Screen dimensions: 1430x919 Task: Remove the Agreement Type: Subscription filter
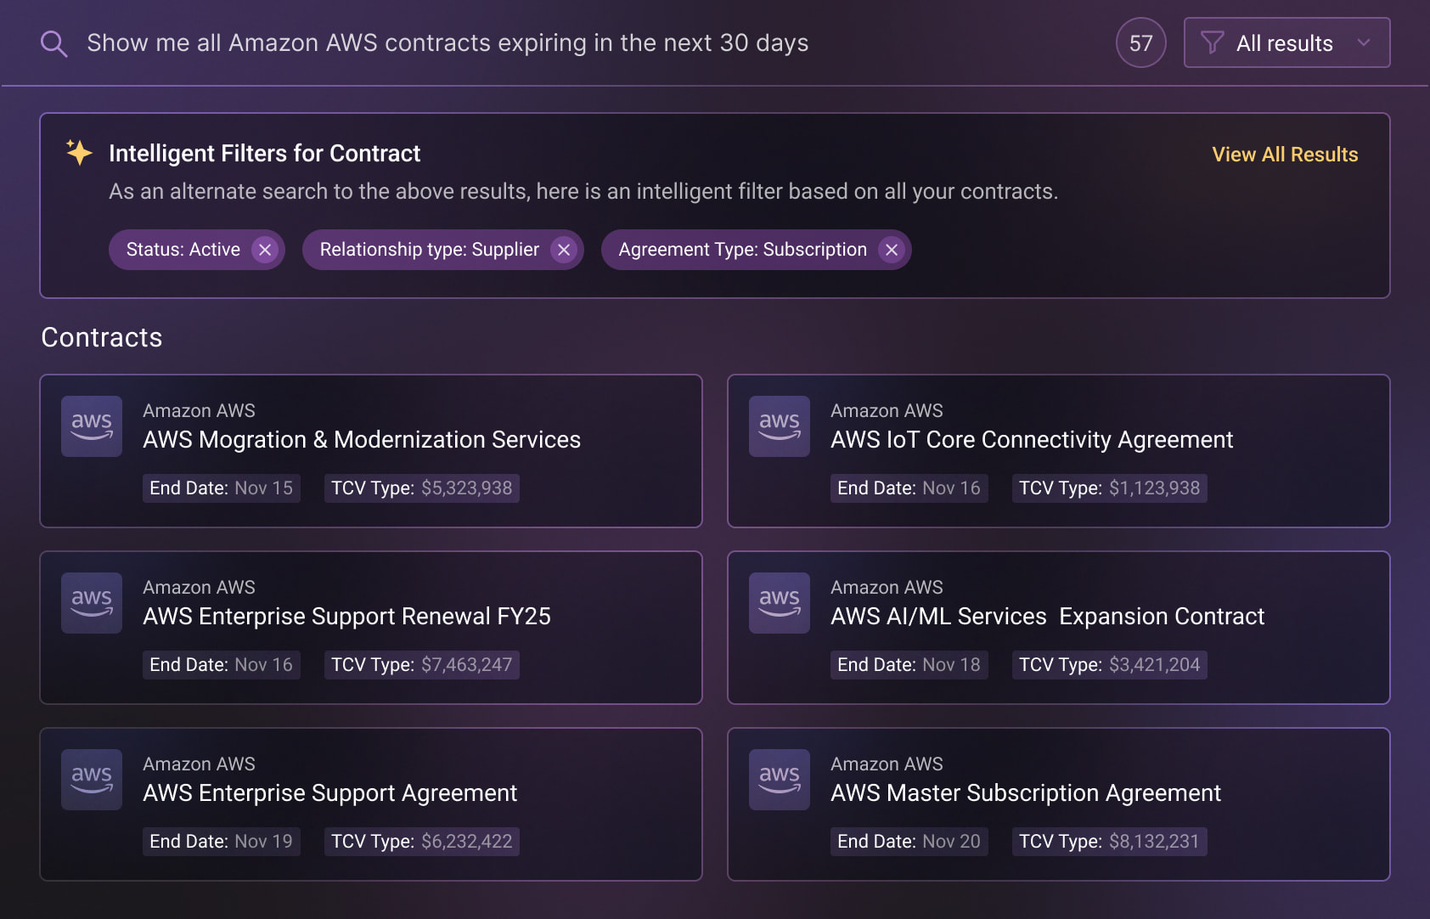coord(892,250)
